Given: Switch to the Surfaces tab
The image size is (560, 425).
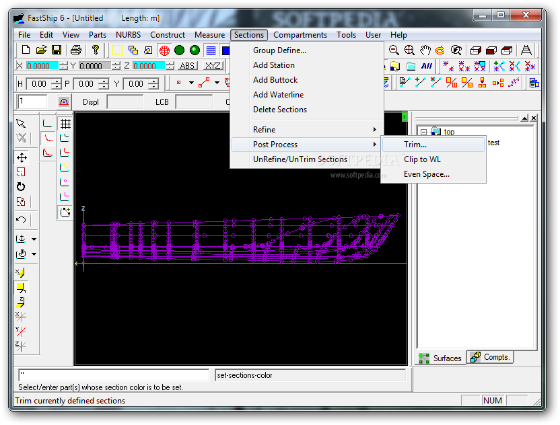Looking at the screenshot, I should (441, 358).
